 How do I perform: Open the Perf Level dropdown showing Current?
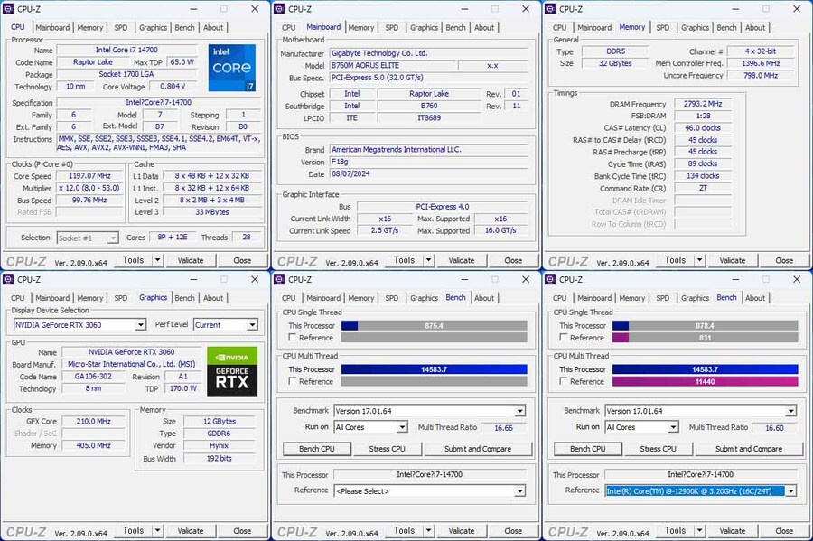pos(226,324)
